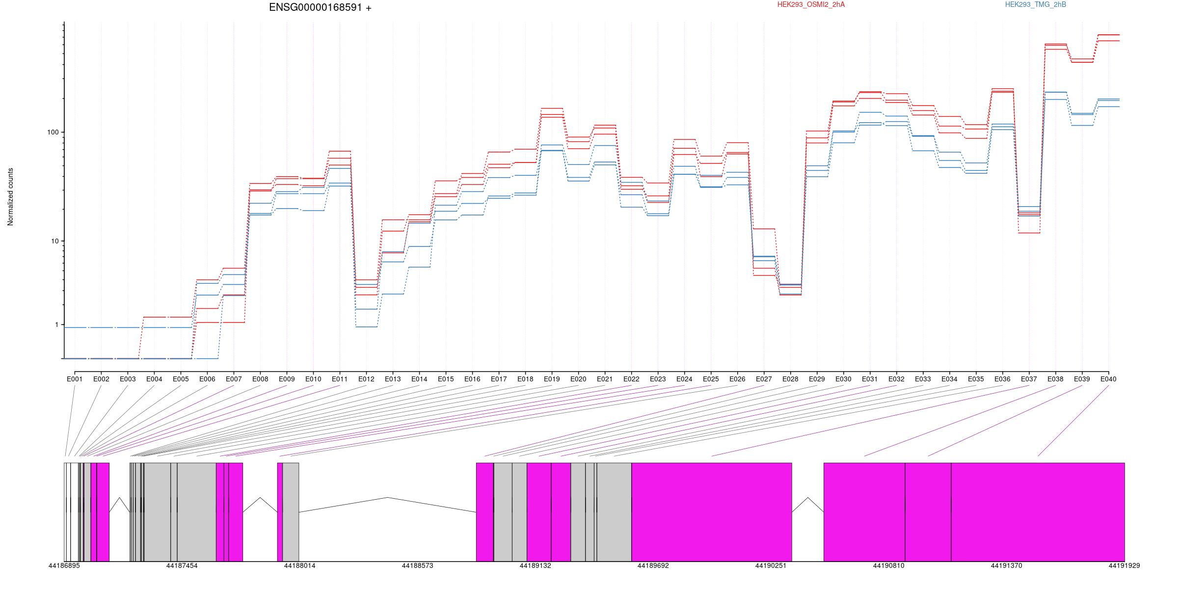Select exon bin label E016

click(472, 379)
